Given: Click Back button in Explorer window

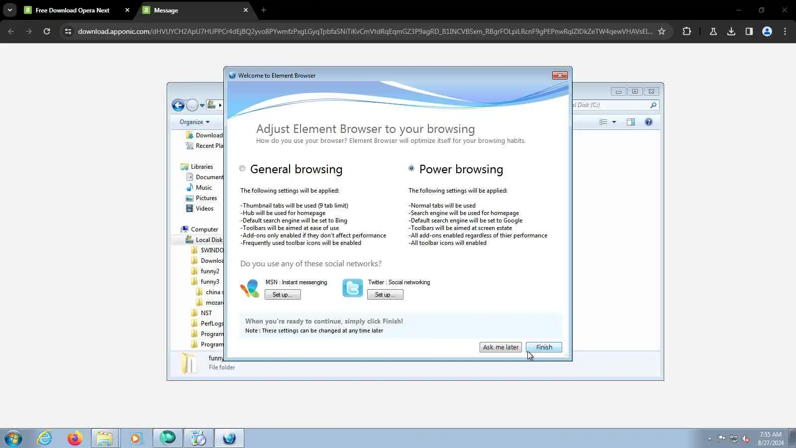Looking at the screenshot, I should pos(178,105).
